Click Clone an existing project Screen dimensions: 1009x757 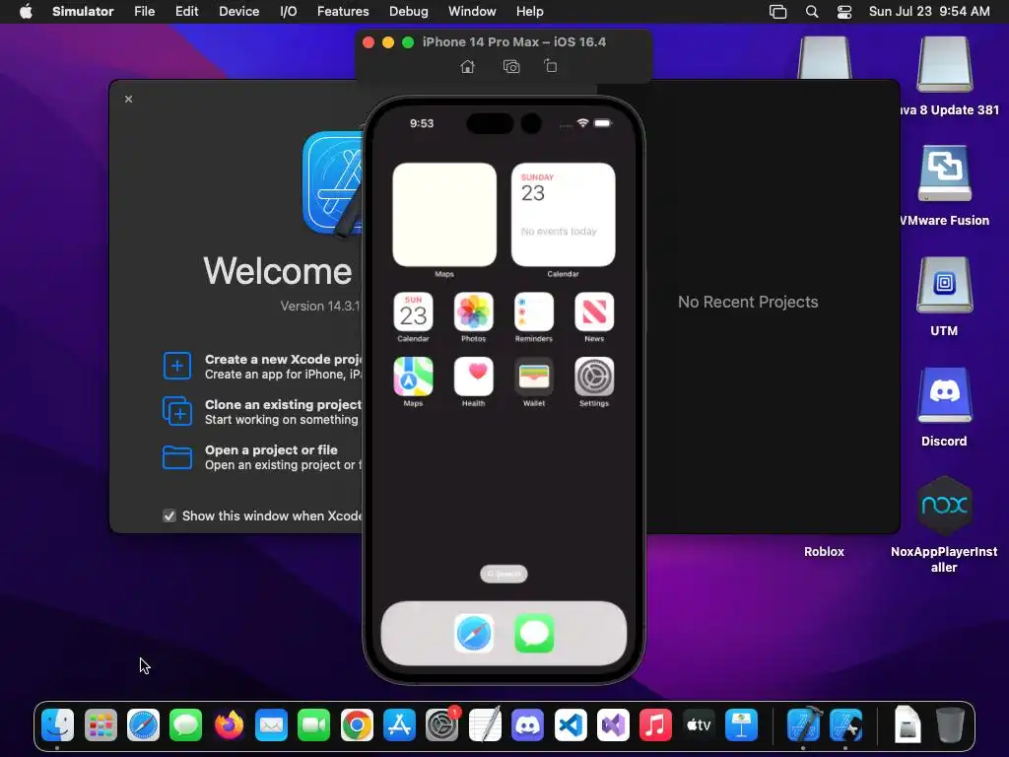pyautogui.click(x=263, y=412)
